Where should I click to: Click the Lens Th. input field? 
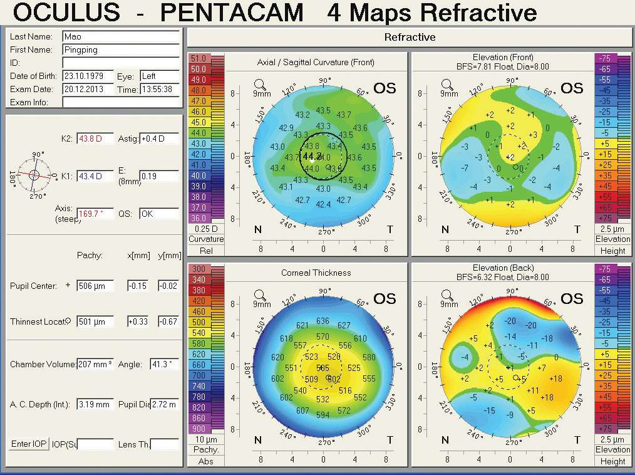(165, 444)
